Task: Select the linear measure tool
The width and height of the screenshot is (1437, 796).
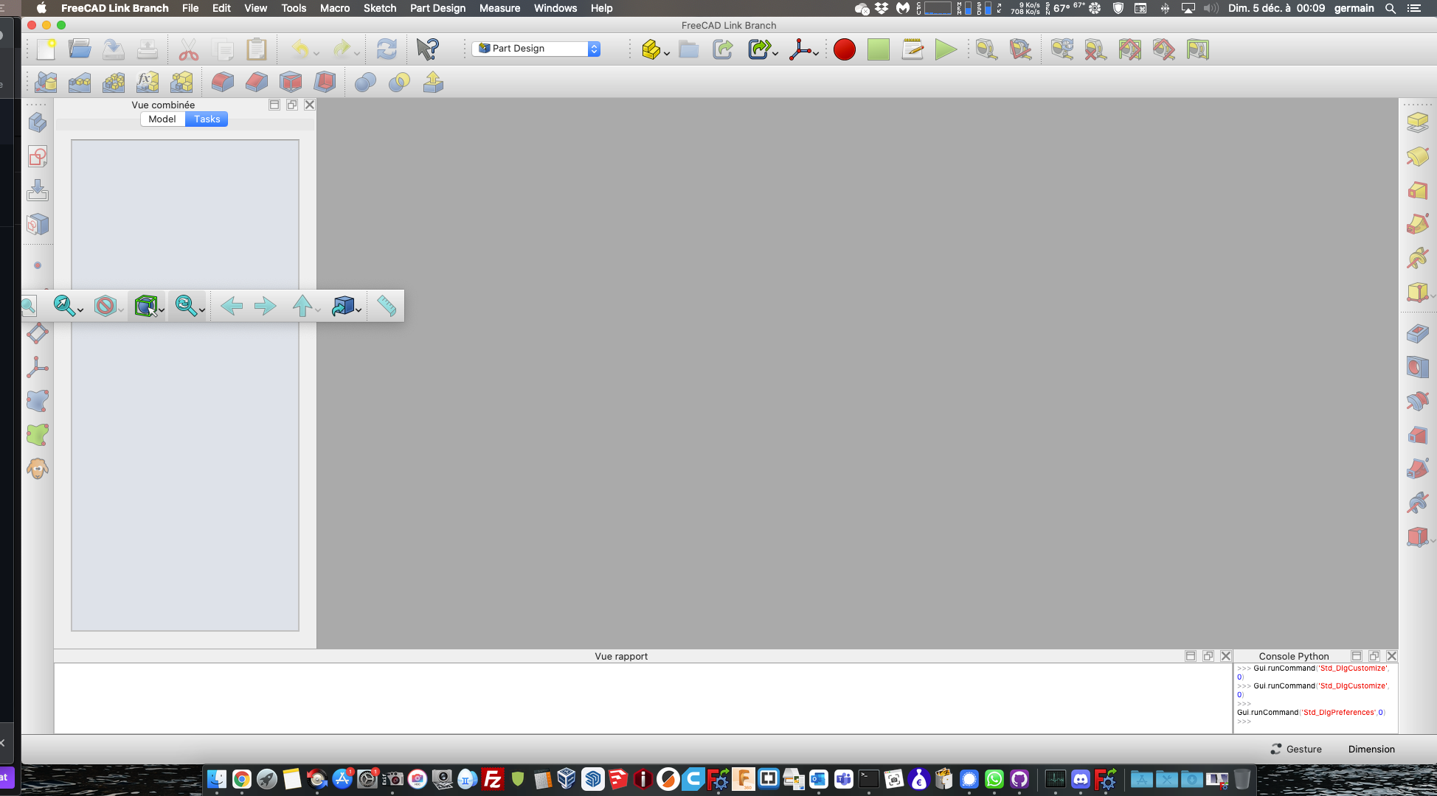Action: 985,50
